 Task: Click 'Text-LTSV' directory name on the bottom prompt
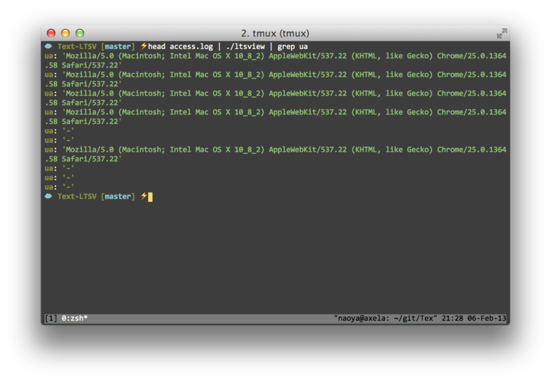pos(77,197)
